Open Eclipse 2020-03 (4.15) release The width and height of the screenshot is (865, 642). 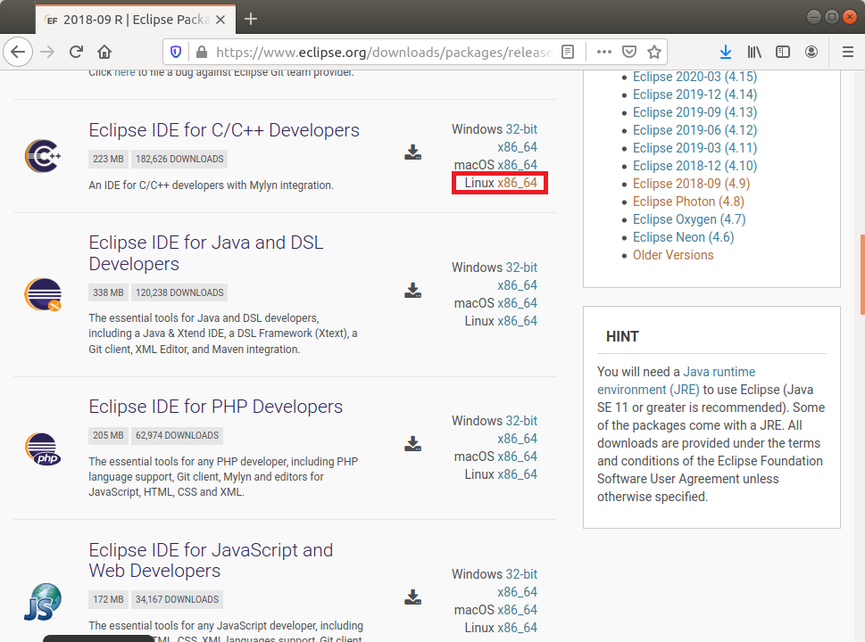694,77
